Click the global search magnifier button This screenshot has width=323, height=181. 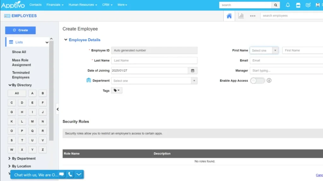tap(276, 5)
